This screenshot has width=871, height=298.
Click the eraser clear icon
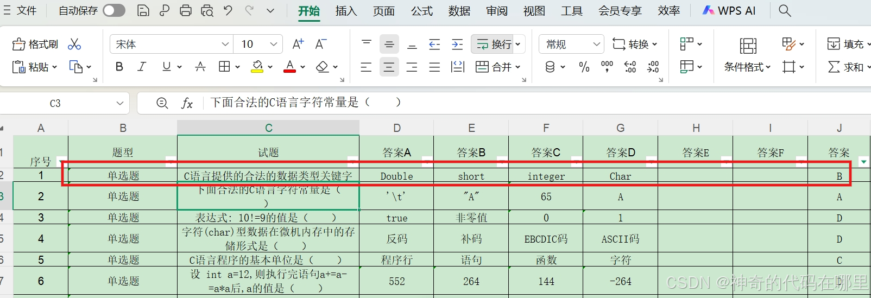[323, 67]
